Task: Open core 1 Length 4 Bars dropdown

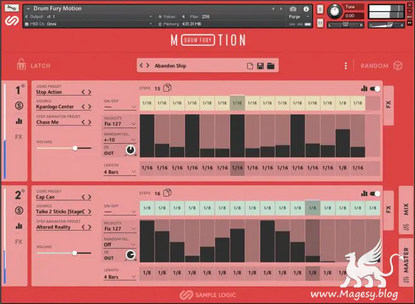Action: (x=119, y=172)
